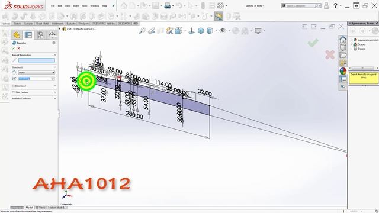Expand the Thin Feature section chevron
379x213 pixels.
coord(55,92)
